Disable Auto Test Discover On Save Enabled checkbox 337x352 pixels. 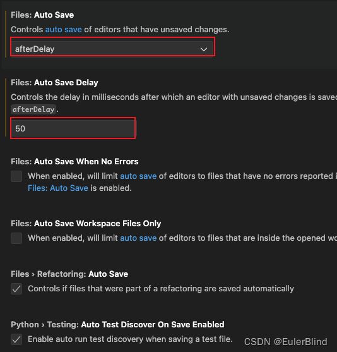pyautogui.click(x=16, y=339)
